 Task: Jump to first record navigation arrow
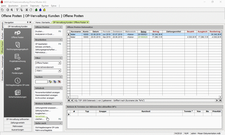pyautogui.click(x=69, y=100)
